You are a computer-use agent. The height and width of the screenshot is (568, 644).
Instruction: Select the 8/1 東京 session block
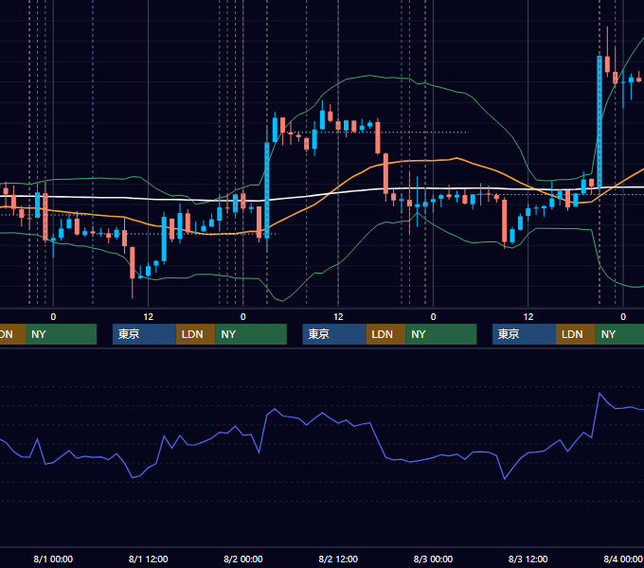(144, 334)
